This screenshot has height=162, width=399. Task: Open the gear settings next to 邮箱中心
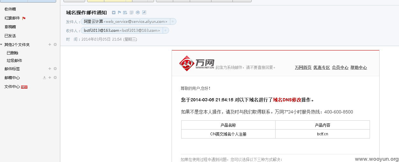pos(55,78)
